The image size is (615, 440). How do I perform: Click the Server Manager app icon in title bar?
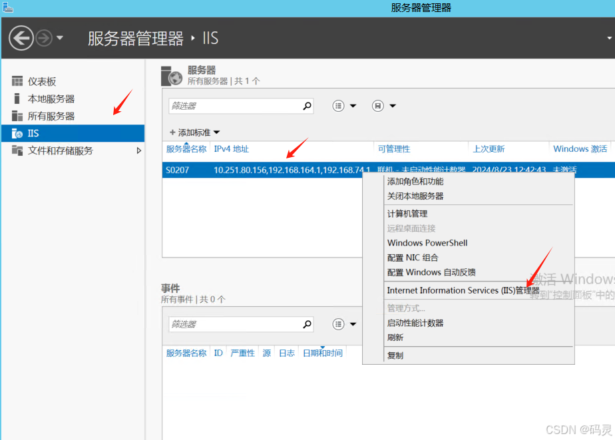[8, 7]
